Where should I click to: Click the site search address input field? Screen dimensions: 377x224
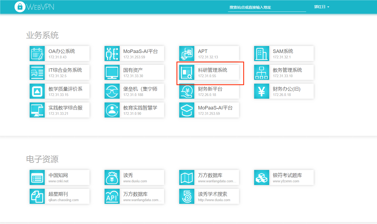click(x=267, y=8)
